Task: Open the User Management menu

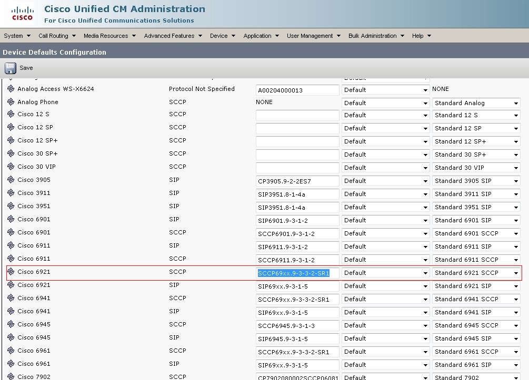Action: pos(314,36)
